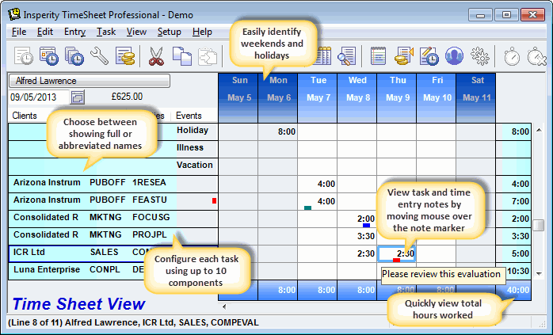Viewport: 553px width, 335px height.
Task: Open the Task menu
Action: 106,32
